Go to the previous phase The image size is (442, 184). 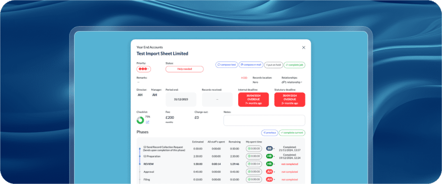(x=269, y=133)
